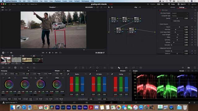Unlink the Blur Radius channel gang

click(x=68, y=74)
